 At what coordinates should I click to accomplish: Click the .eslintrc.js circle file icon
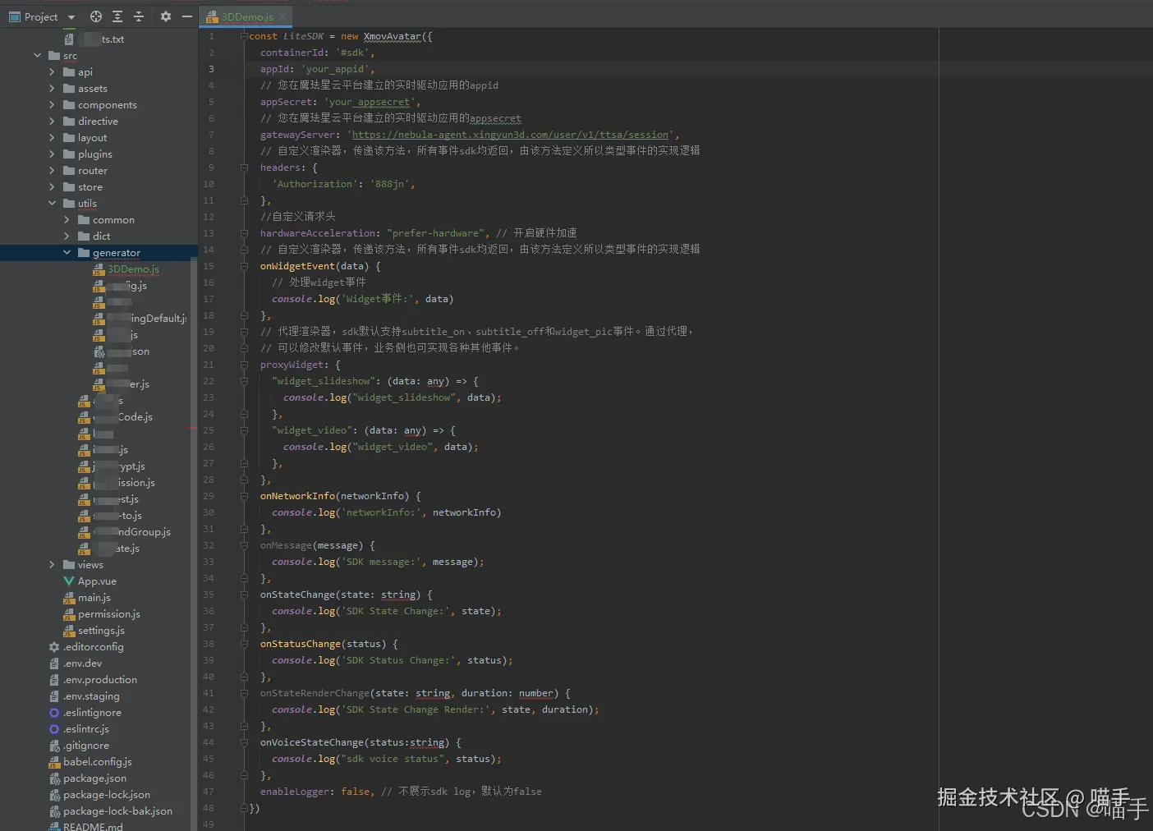(x=54, y=729)
